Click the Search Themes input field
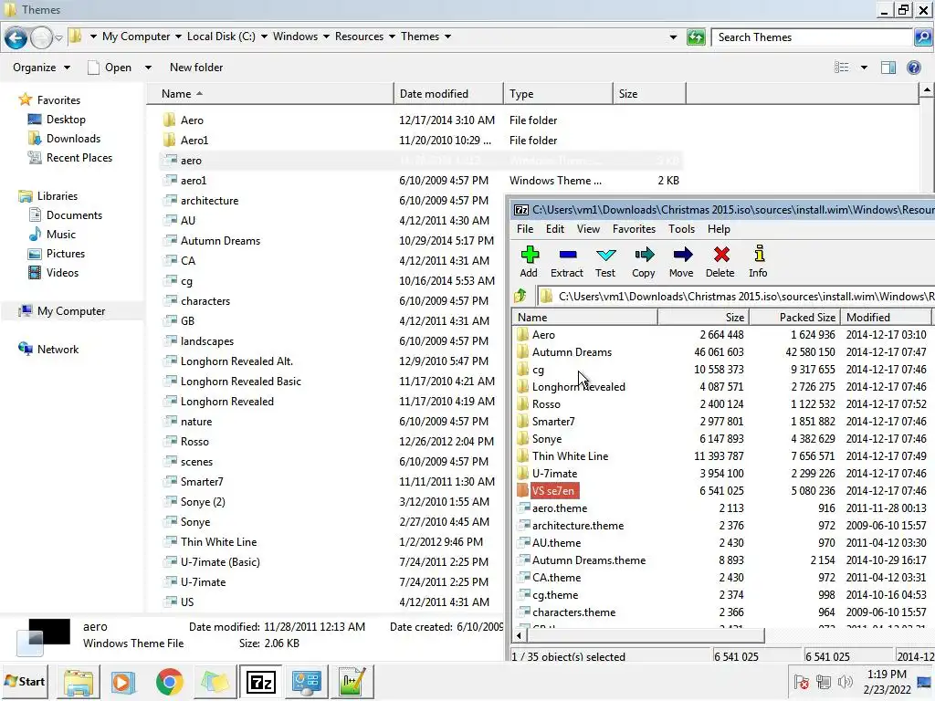 (812, 37)
